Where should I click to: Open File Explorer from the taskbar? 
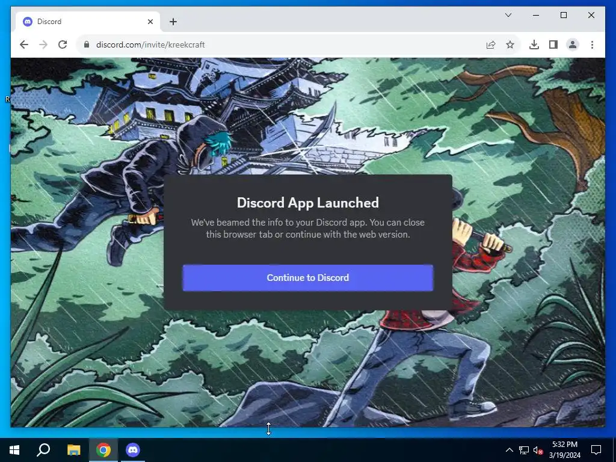click(73, 450)
